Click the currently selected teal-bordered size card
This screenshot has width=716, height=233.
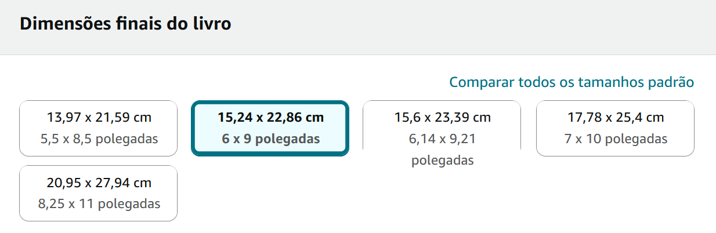tap(270, 128)
